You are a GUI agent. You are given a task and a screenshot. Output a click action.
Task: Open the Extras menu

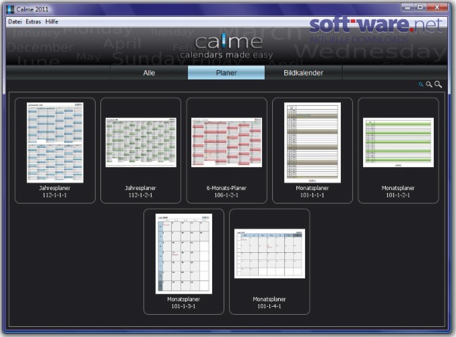pos(33,22)
